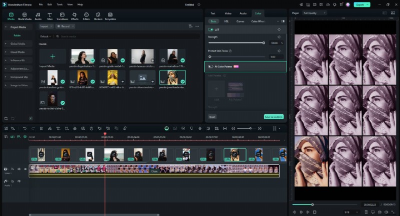This screenshot has width=400, height=216.
Task: Open the Full Quality player dropdown
Action: click(315, 12)
